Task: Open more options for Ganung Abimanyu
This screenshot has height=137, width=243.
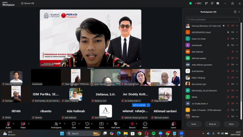Action: tap(237, 26)
